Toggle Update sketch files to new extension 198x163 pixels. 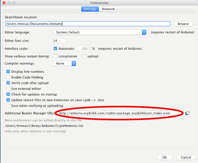8,100
